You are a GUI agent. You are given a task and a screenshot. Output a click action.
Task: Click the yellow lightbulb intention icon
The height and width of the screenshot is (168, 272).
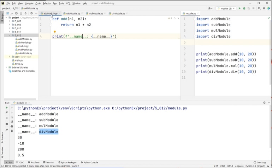(55, 32)
